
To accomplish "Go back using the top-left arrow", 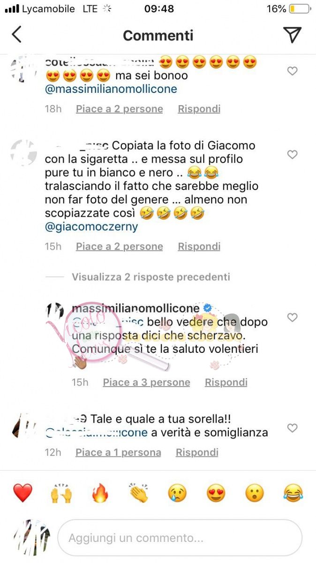I will (x=17, y=35).
